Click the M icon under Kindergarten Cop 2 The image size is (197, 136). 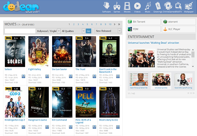(24, 127)
